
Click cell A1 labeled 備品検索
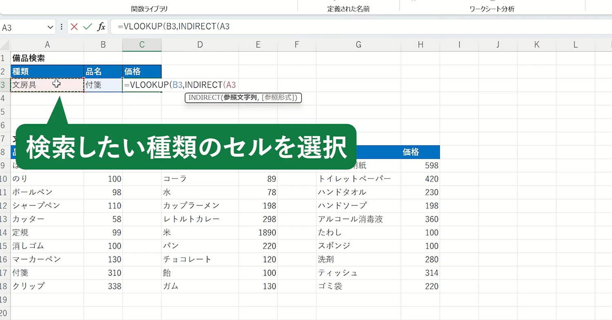pos(47,58)
